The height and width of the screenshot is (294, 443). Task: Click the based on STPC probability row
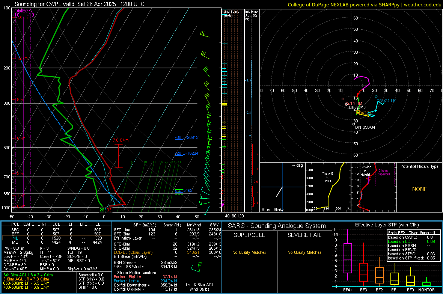coord(411,254)
